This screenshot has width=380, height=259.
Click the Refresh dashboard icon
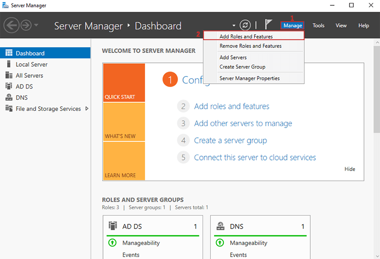point(245,25)
